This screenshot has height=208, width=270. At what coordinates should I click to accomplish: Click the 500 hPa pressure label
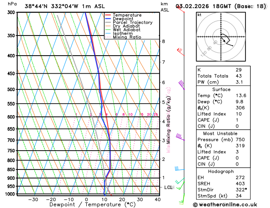coord(12,89)
